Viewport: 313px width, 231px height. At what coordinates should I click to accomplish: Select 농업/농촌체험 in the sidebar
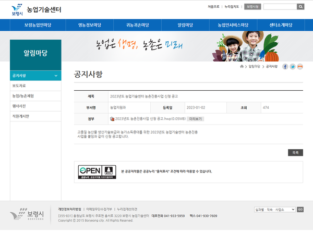[35, 96]
